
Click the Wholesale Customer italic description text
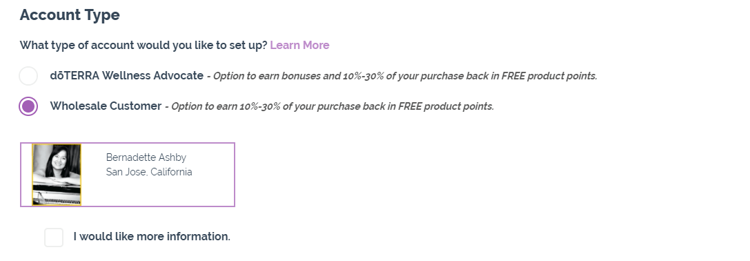coord(333,106)
